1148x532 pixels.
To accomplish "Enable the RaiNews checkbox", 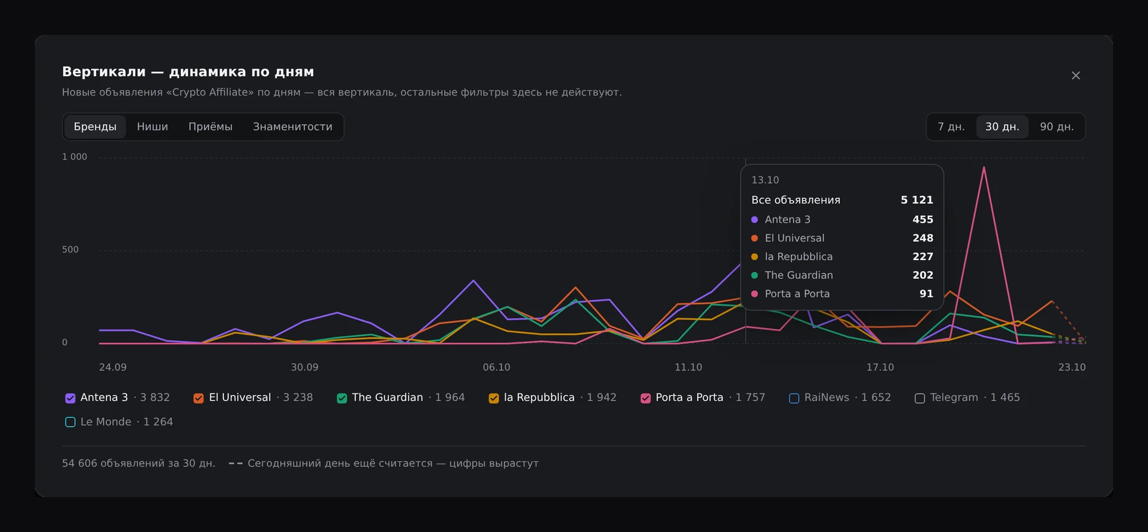I will 794,398.
